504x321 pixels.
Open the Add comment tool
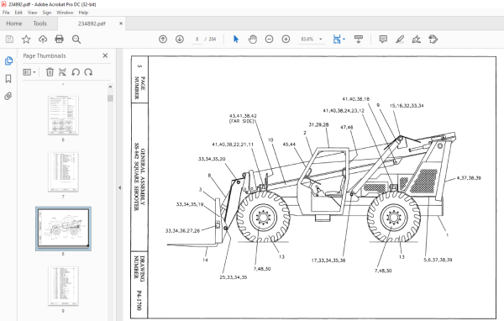pyautogui.click(x=383, y=39)
